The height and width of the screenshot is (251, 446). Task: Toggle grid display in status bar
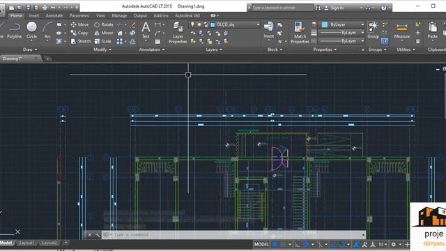click(275, 244)
